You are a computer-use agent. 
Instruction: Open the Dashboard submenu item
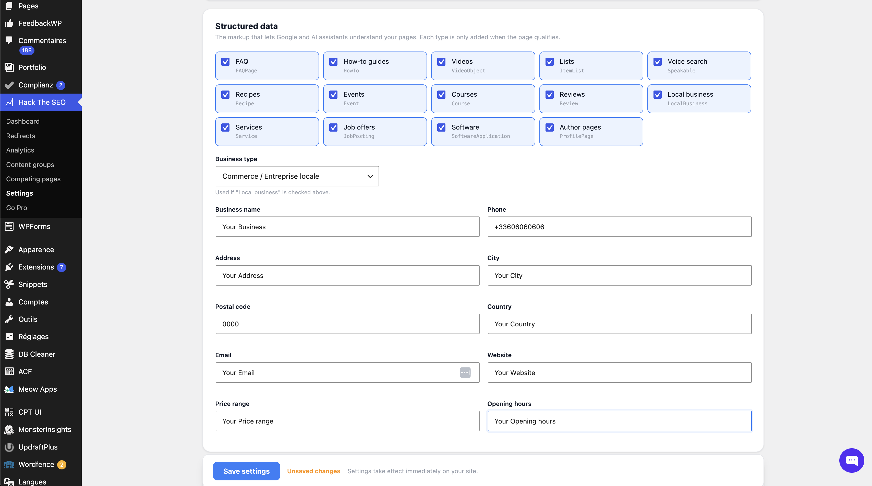(x=23, y=121)
